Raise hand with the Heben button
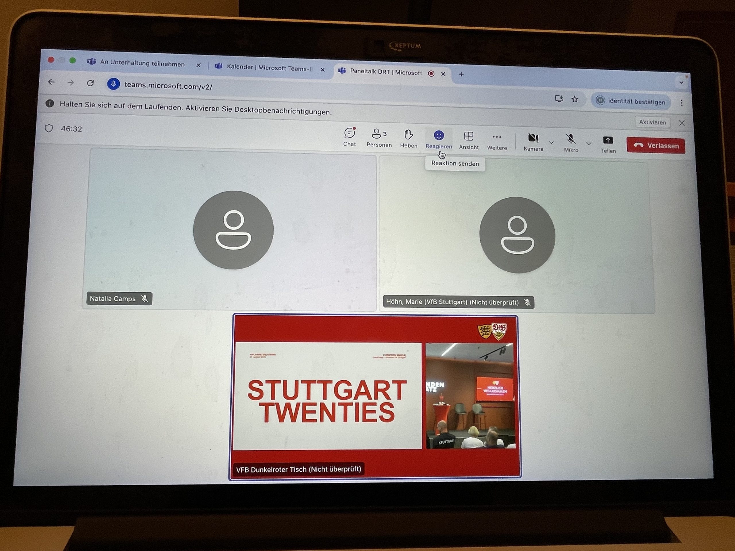Screen dimensions: 735x551 (408, 139)
